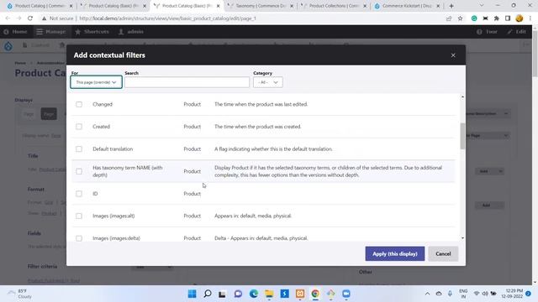The image size is (538, 302).
Task: Bookmark this page with star icon
Action: click(x=460, y=18)
